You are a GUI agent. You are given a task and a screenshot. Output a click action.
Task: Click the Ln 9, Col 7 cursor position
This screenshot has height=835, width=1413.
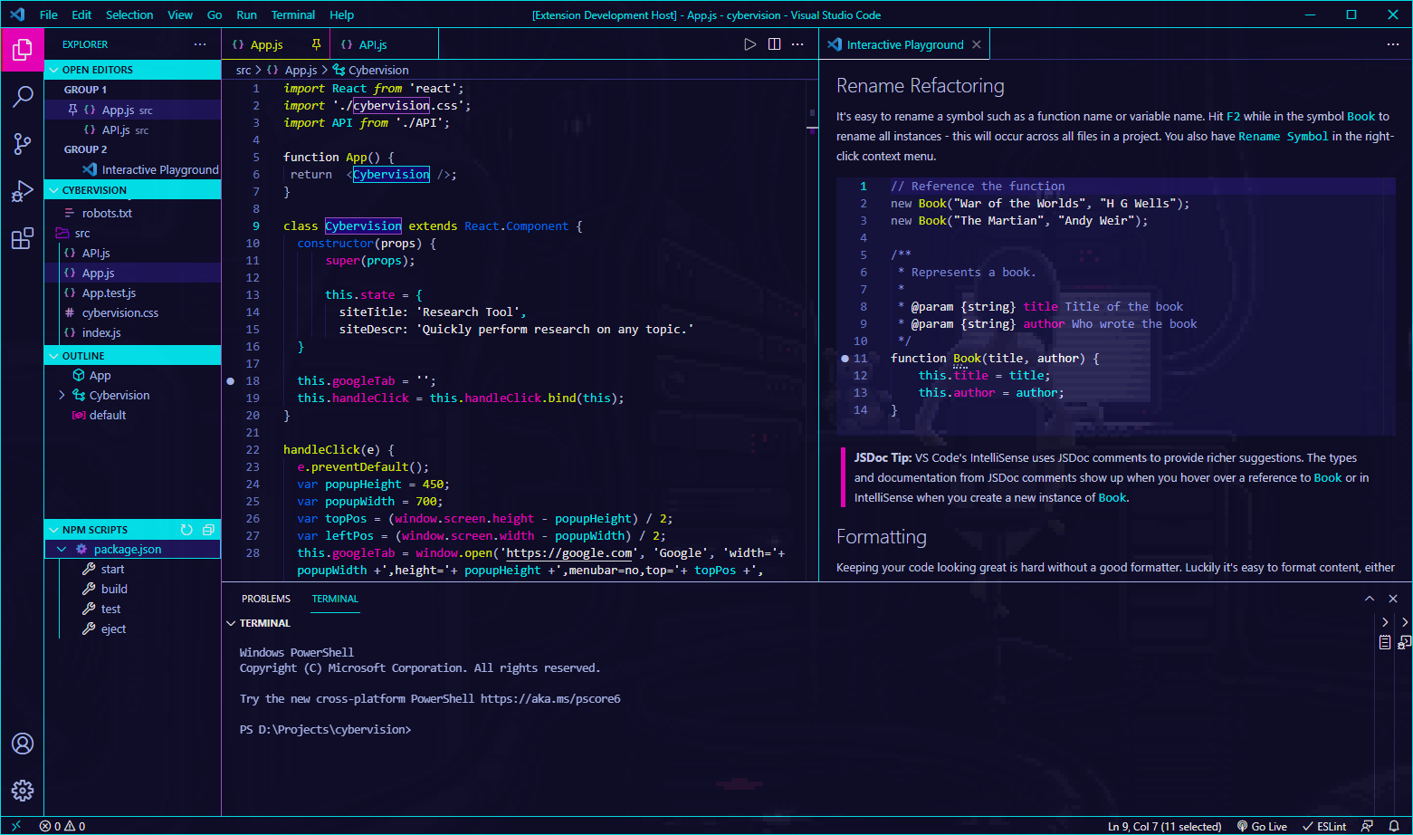tap(1165, 826)
